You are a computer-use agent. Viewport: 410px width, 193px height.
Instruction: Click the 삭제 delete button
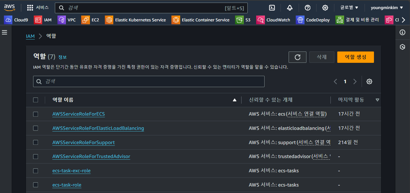pyautogui.click(x=322, y=57)
